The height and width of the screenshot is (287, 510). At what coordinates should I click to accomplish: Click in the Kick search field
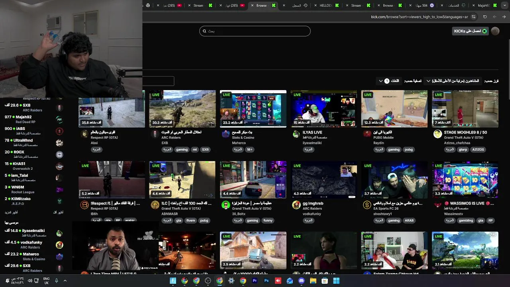point(255,31)
